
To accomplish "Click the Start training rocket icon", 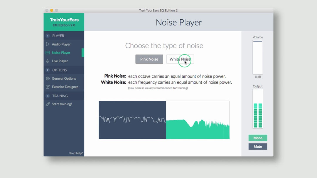I will click(48, 104).
